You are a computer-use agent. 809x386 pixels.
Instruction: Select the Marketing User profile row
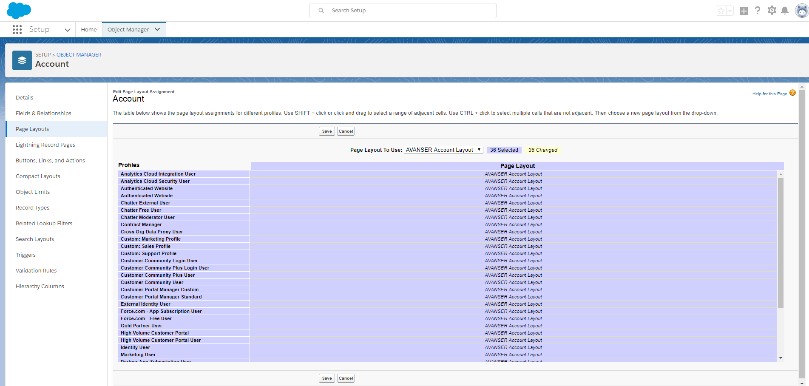184,355
